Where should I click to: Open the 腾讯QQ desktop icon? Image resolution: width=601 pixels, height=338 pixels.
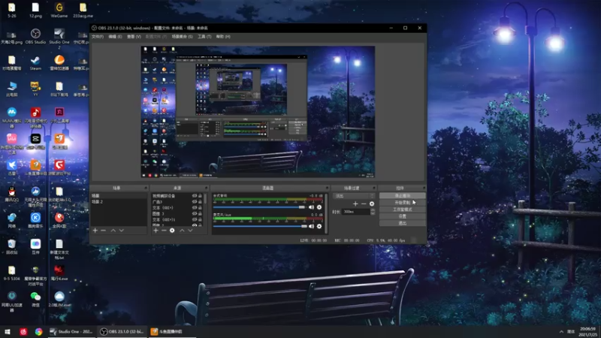[x=12, y=195]
